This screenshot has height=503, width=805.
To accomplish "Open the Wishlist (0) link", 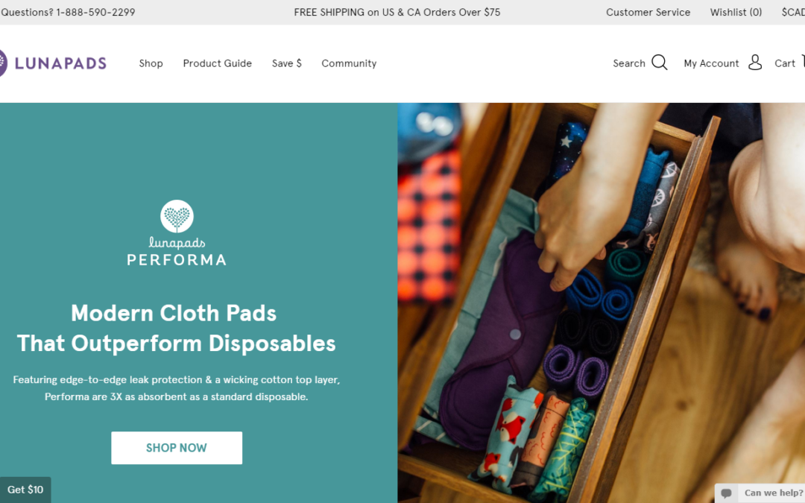I will [736, 12].
